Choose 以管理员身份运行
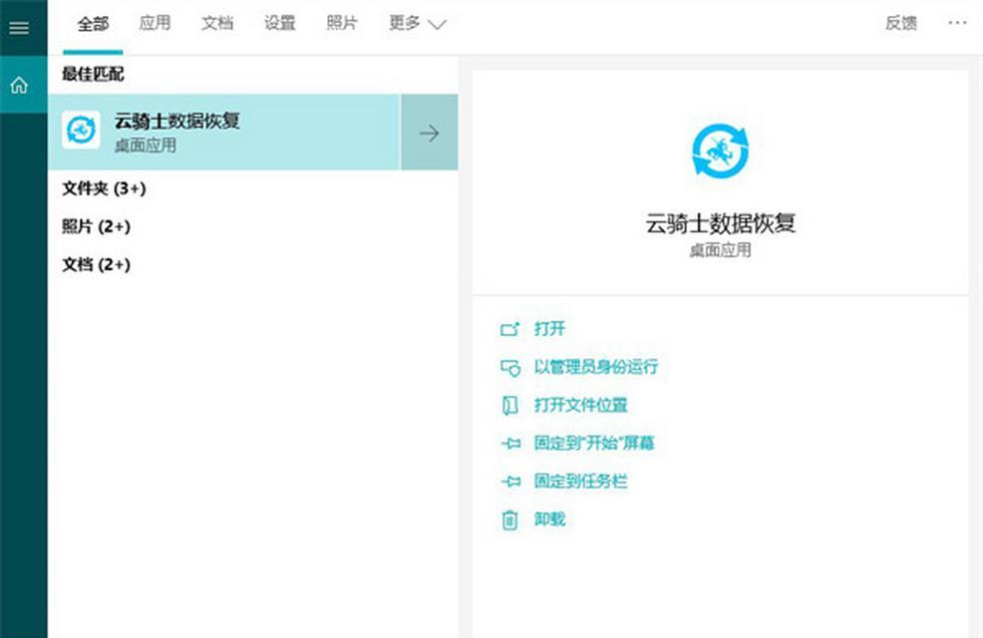 (595, 367)
